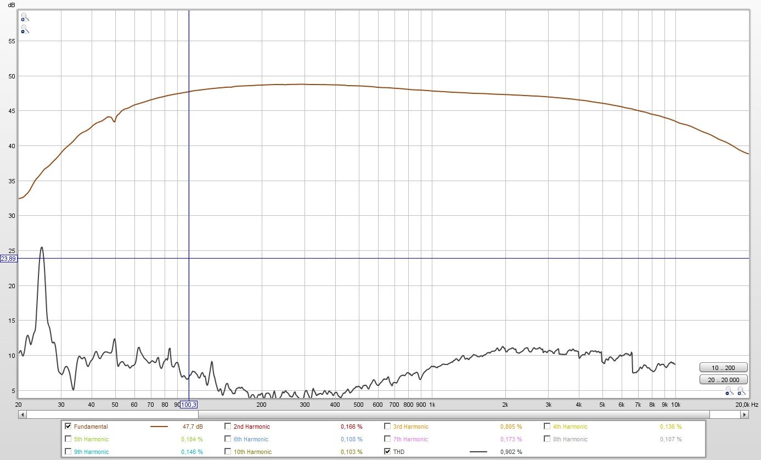Viewport: 761px width, 460px height.
Task: Zoom in the frequency axis with magnifier
Action: 741,391
